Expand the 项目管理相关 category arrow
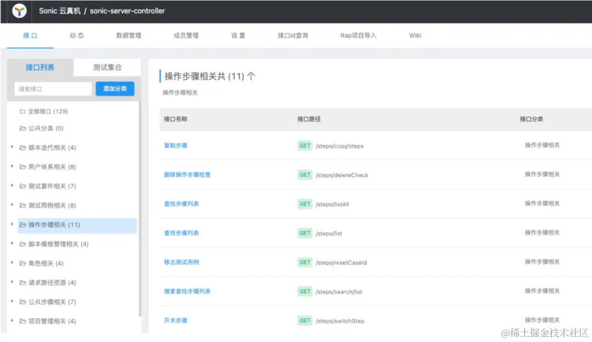 pyautogui.click(x=12, y=321)
